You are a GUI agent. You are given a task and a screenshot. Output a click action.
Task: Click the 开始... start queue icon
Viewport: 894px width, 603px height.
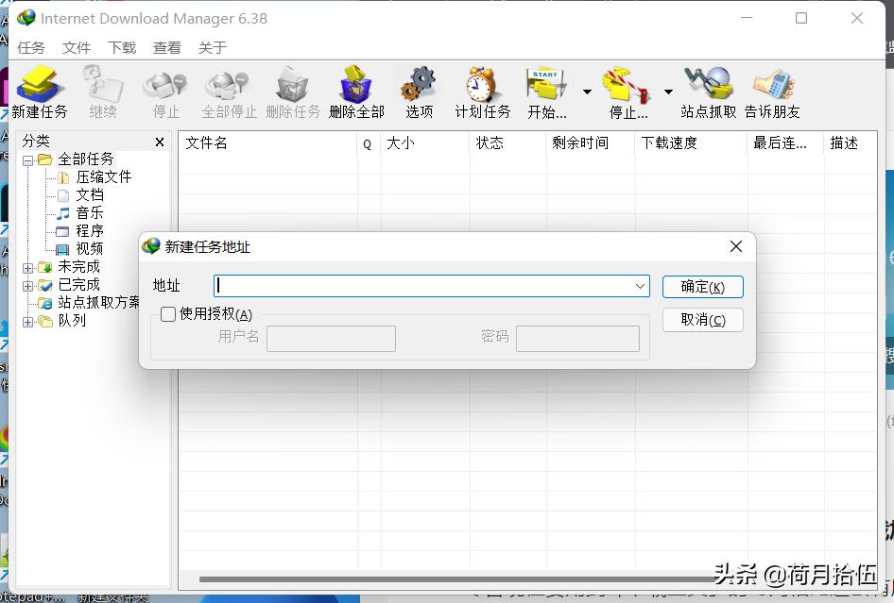point(547,92)
